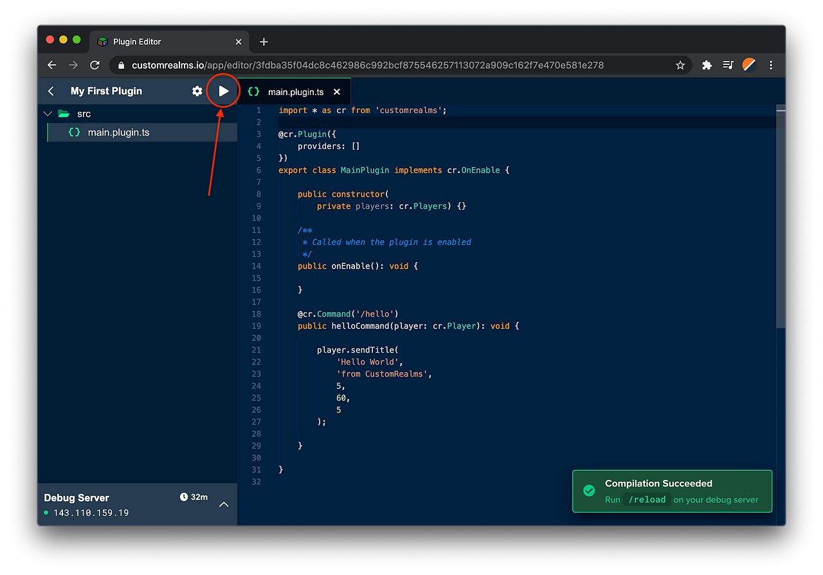Click 'MainPlugin' class name in the code
Viewport: 823px width, 575px height.
365,170
